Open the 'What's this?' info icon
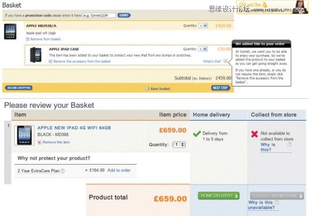 tap(225, 61)
